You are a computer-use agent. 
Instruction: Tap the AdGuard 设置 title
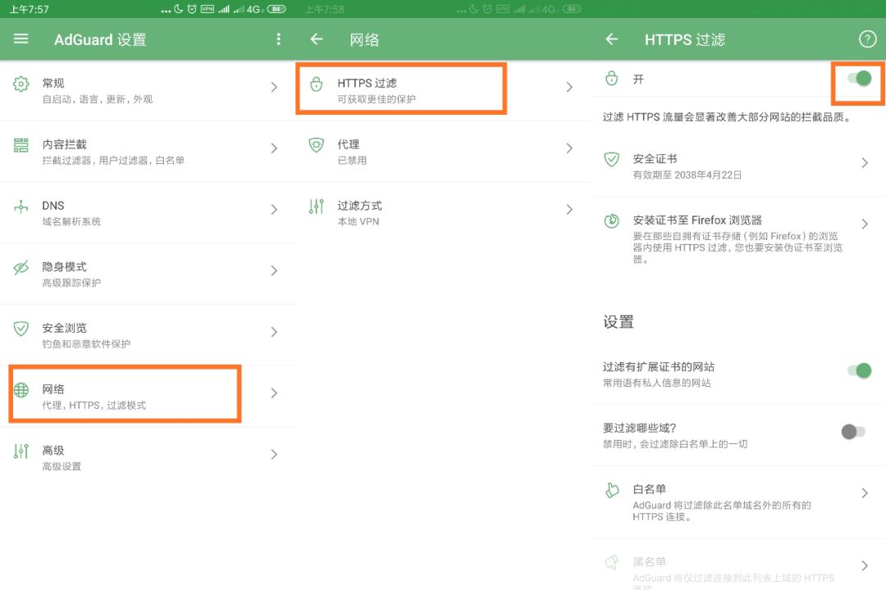100,39
